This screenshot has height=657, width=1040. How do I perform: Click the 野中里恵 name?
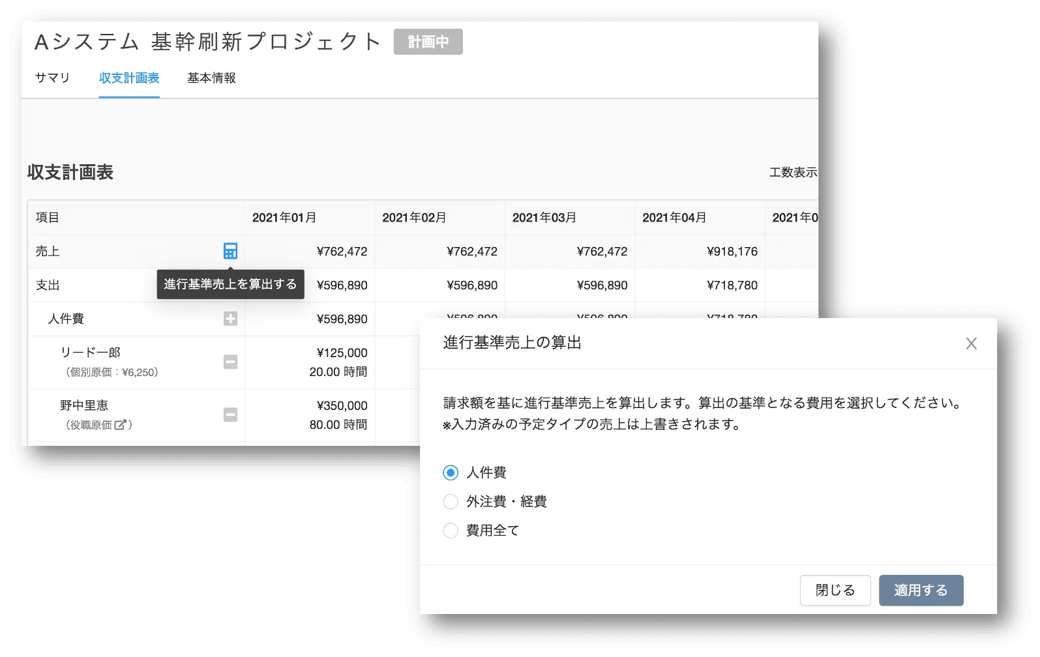coord(84,405)
